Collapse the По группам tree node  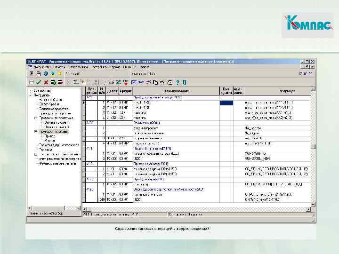[31, 95]
